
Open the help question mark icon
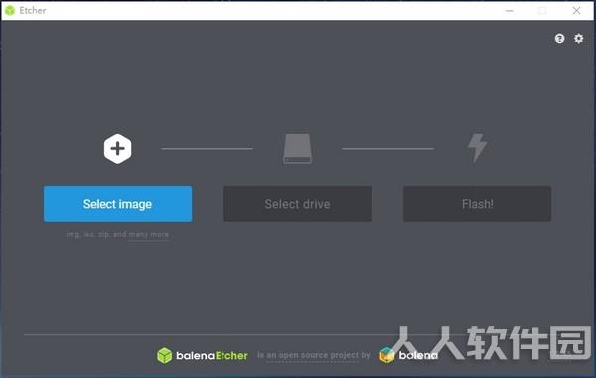(559, 38)
